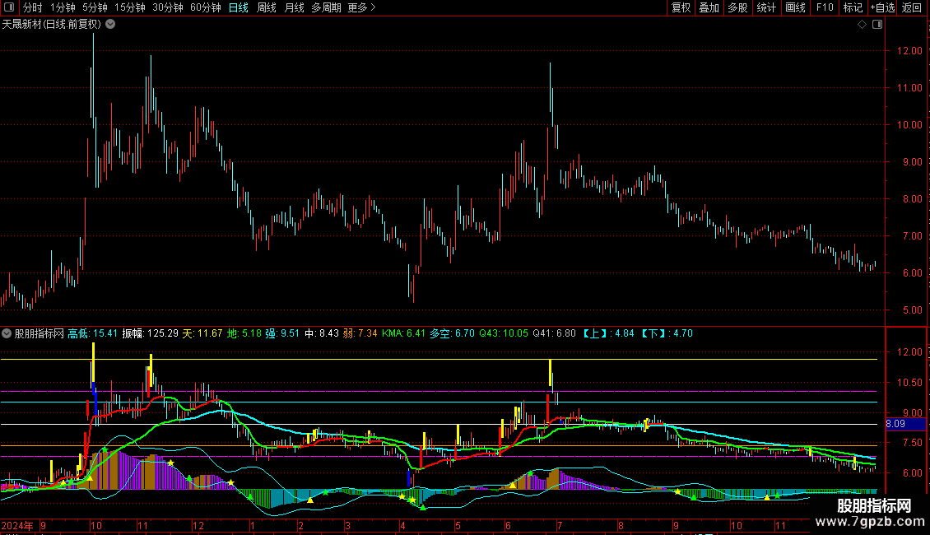Click the 8.09 price marker on axis
Image resolution: width=930 pixels, height=535 pixels.
coord(895,425)
